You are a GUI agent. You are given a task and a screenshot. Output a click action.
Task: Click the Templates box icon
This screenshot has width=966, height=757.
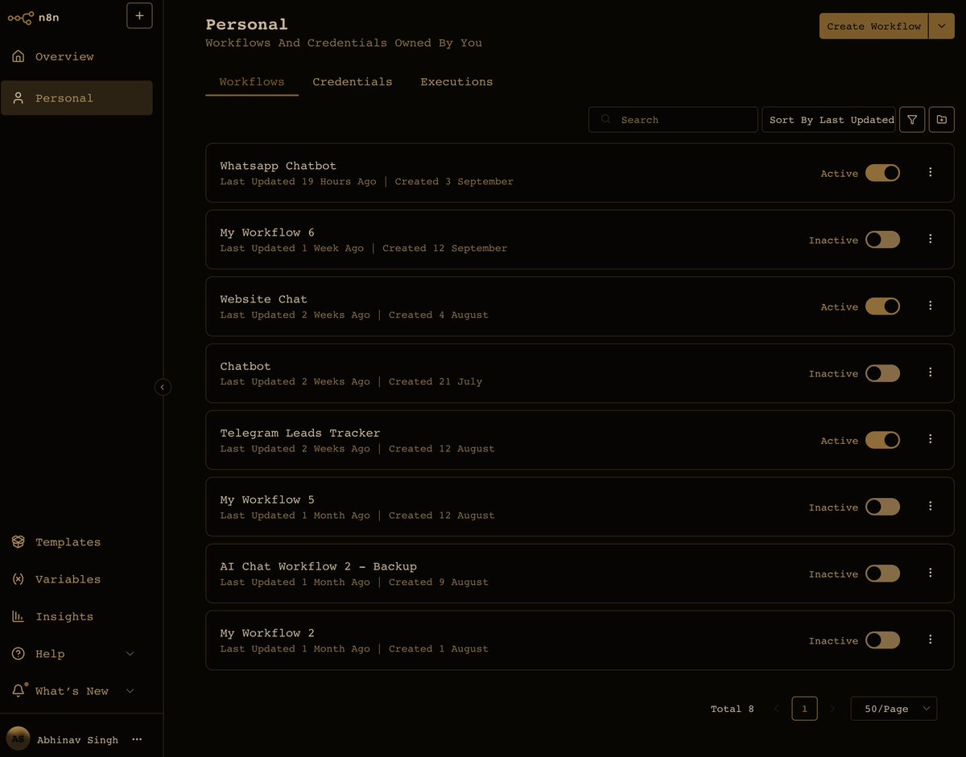tap(18, 542)
